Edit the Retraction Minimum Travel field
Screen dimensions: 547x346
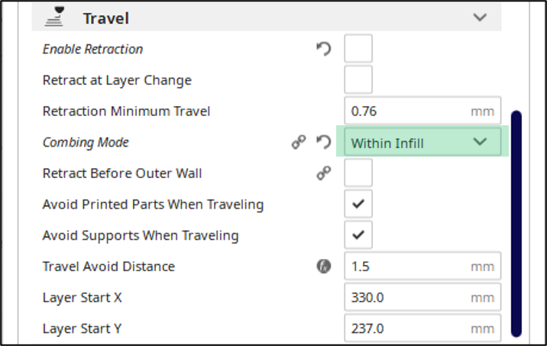[422, 111]
